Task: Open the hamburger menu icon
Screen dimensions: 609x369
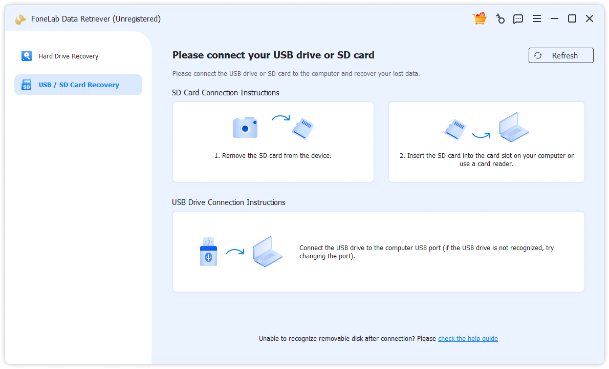Action: 536,18
